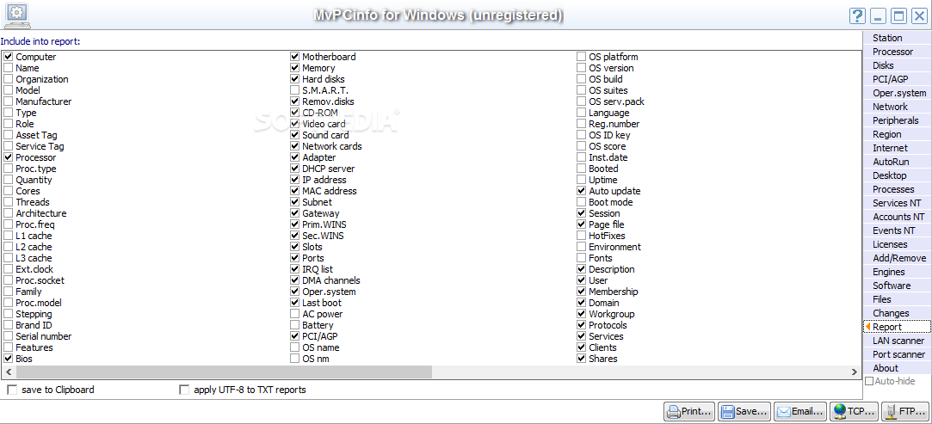This screenshot has width=932, height=424.
Task: Disable the Auto update checkbox
Action: click(x=581, y=191)
